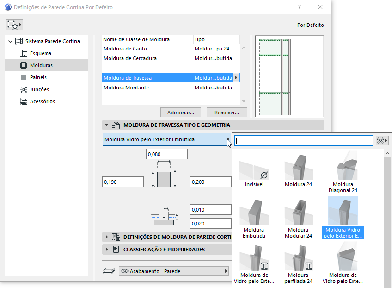Select the Moldura Montante row
Viewport: 392px width, 288px height.
[x=126, y=88]
